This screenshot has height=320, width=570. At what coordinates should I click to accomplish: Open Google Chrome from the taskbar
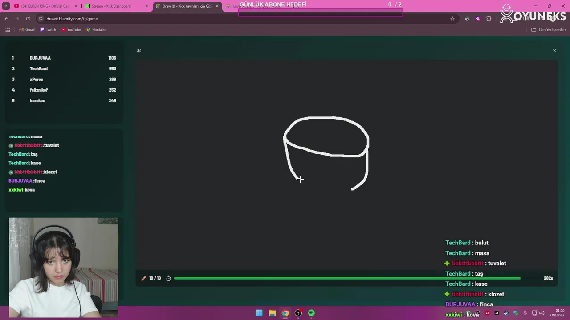click(285, 313)
